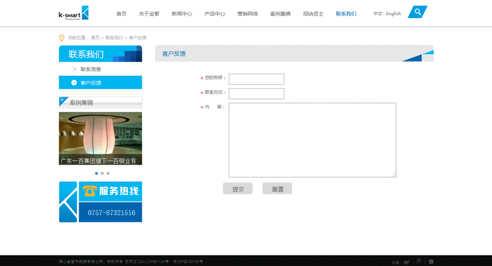Open the 关于金智 menu

pyautogui.click(x=149, y=13)
